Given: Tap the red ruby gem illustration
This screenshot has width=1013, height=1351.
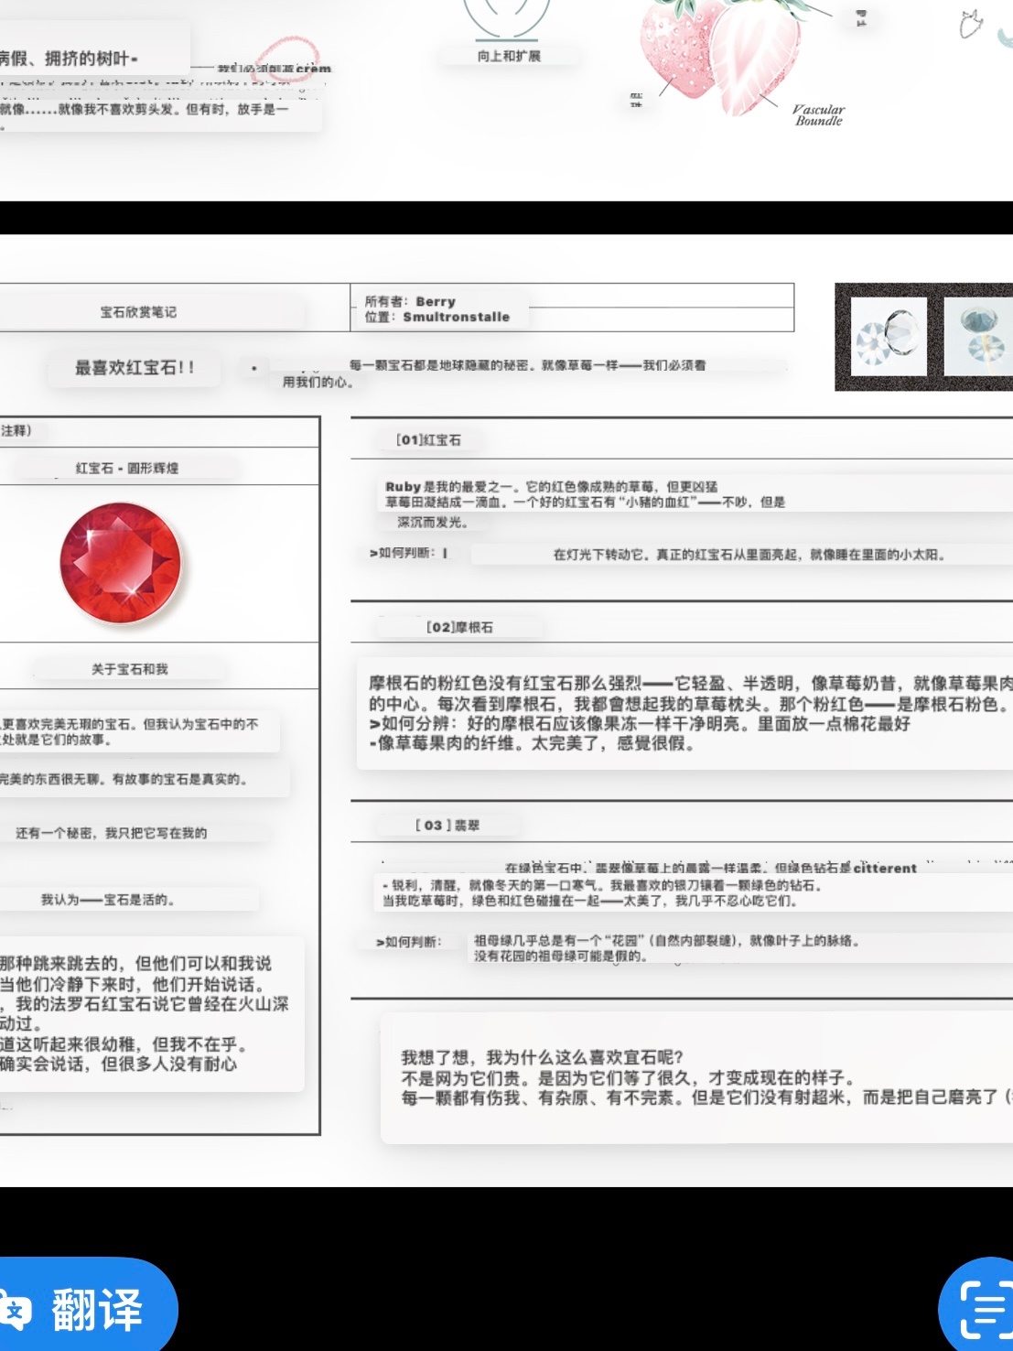Looking at the screenshot, I should click(121, 564).
